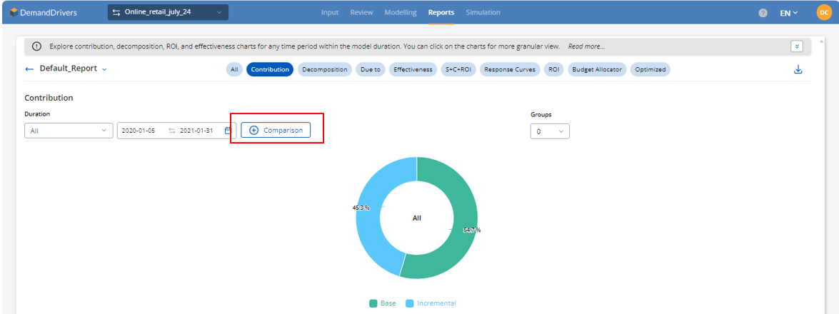The image size is (839, 314).
Task: Expand the Duration dropdown set to All
Action: (69, 131)
